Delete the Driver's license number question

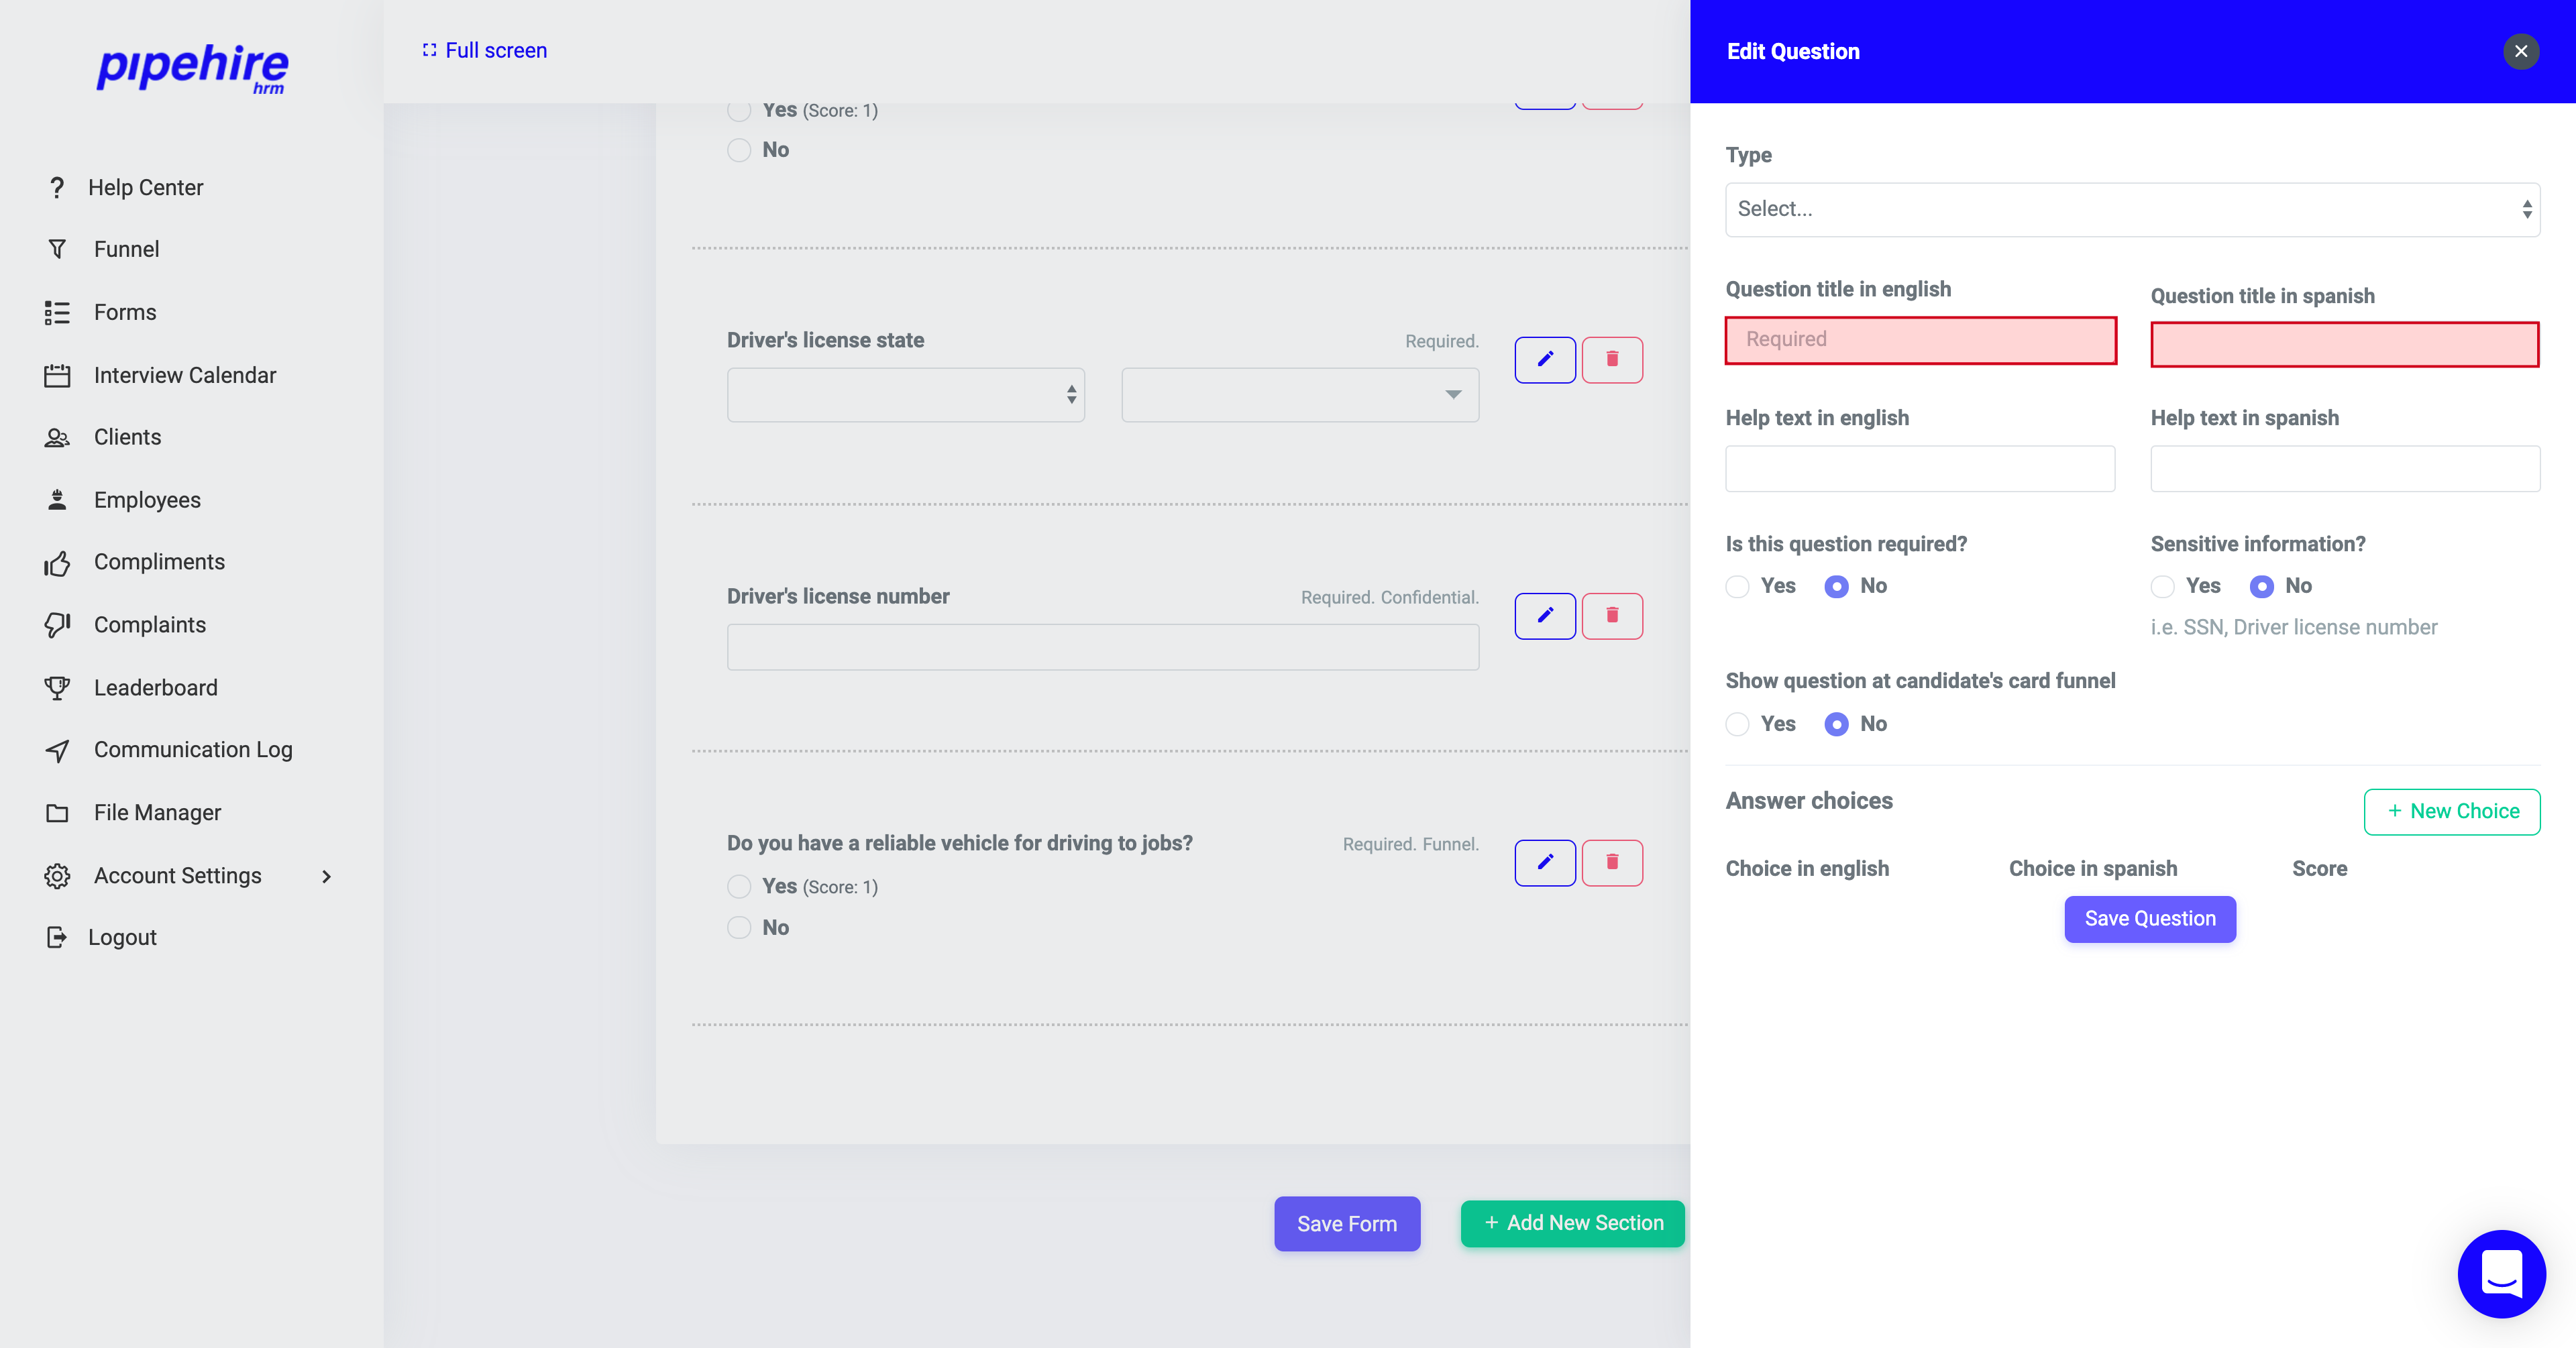click(1612, 615)
